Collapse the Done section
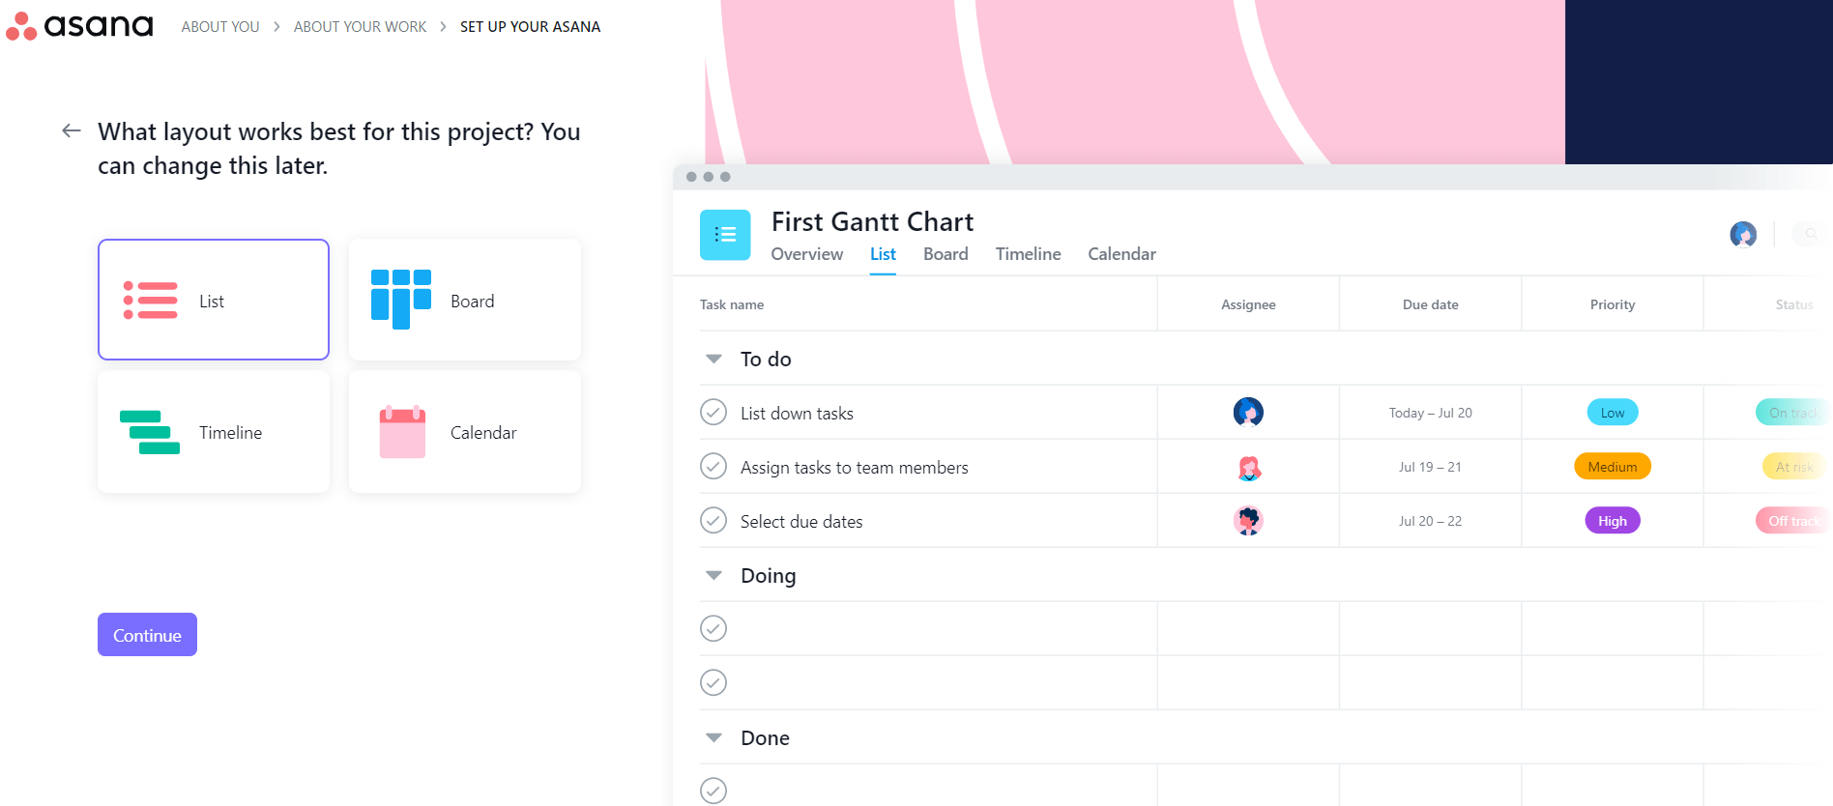This screenshot has width=1833, height=806. 713,737
